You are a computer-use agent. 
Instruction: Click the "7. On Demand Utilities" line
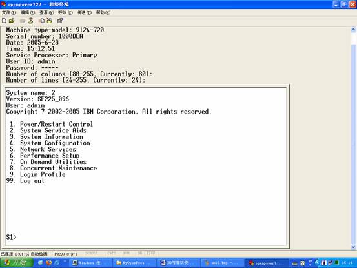pyautogui.click(x=48, y=162)
